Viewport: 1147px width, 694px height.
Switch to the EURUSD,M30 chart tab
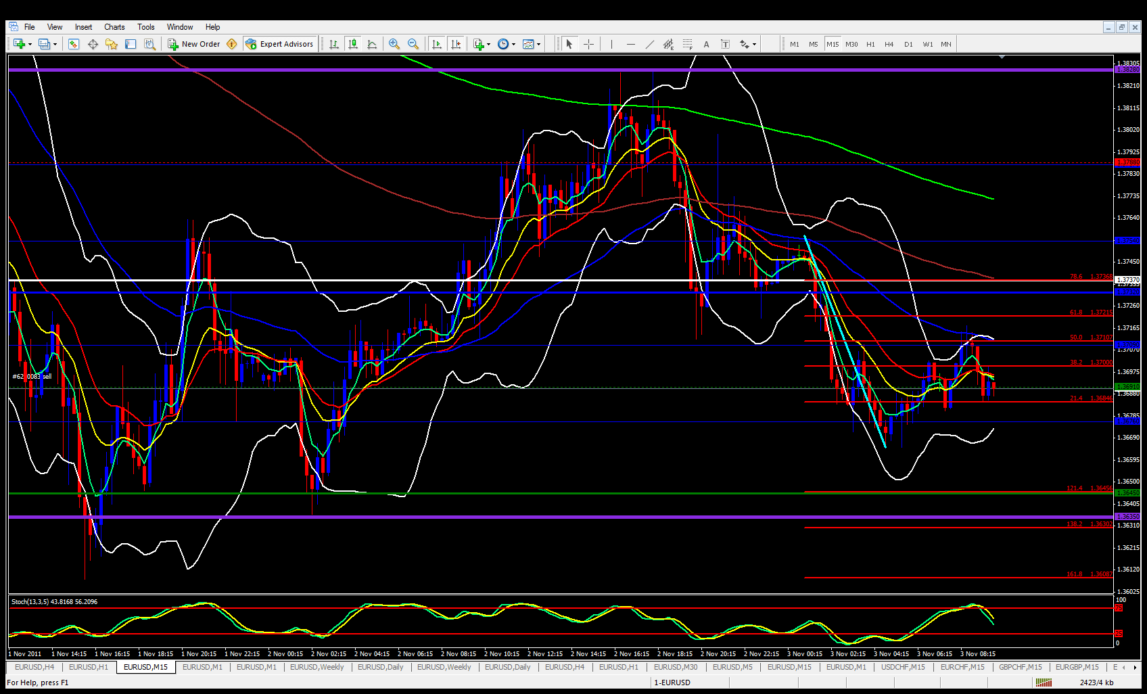click(676, 667)
